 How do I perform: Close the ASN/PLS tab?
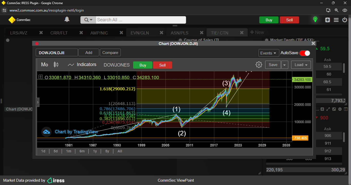coord(201,33)
